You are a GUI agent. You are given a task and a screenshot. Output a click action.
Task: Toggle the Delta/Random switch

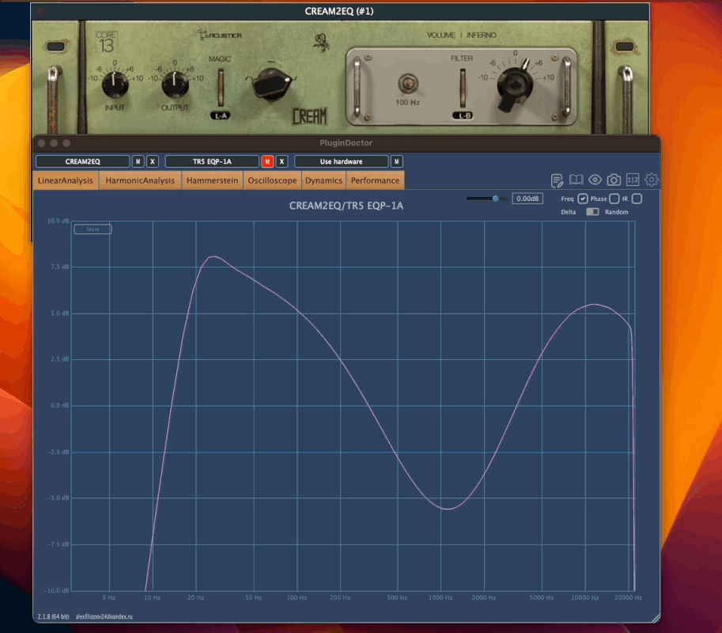[x=592, y=212]
